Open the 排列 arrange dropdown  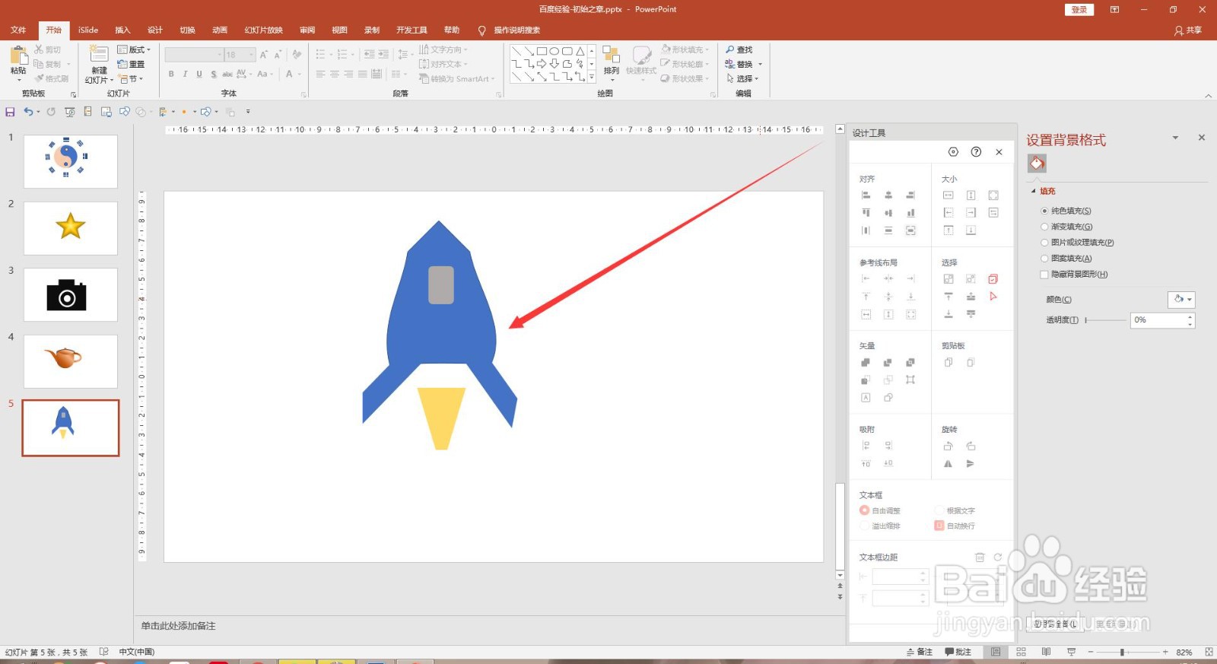(x=612, y=64)
